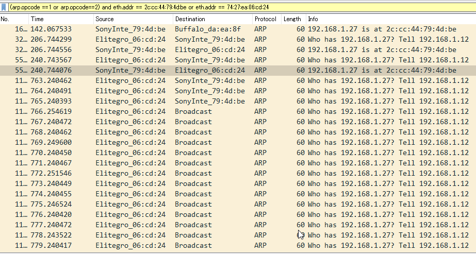Select the packet at time 776.240420
The image size is (476, 254).
click(x=238, y=215)
